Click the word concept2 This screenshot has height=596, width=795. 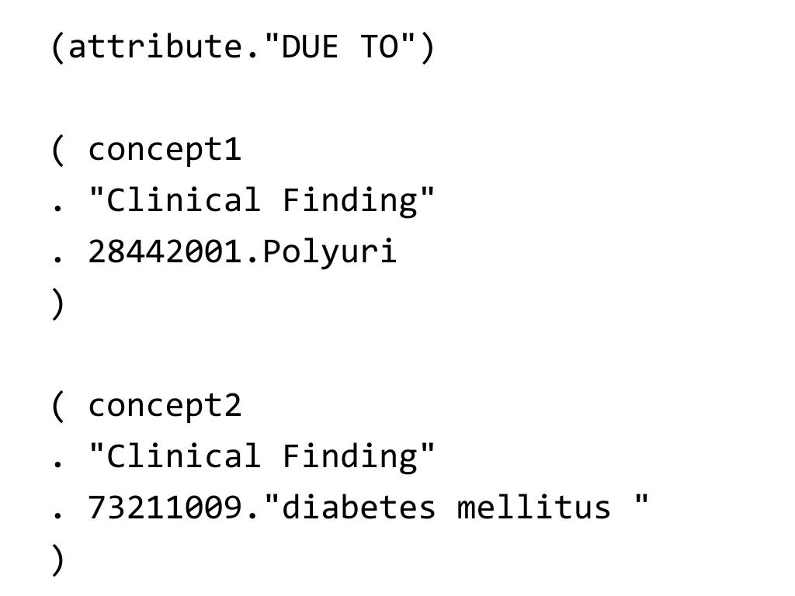tap(165, 405)
